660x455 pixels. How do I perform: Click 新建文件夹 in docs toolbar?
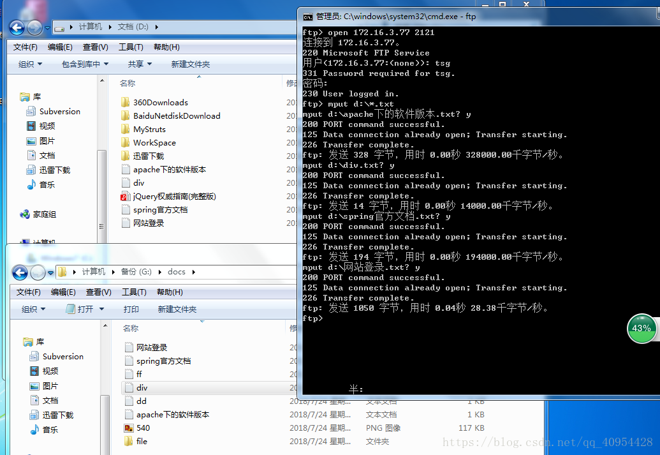tap(177, 310)
